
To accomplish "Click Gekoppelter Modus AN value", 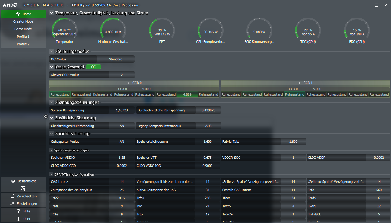I will 122,142.
